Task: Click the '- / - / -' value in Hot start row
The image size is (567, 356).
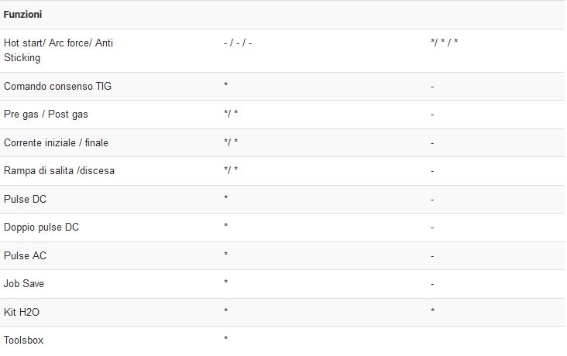Action: [238, 43]
